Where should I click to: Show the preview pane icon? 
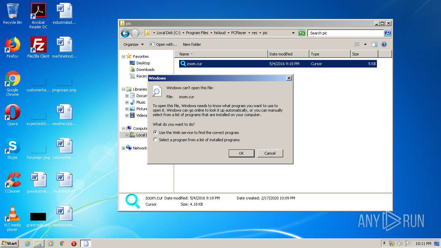pos(375,44)
